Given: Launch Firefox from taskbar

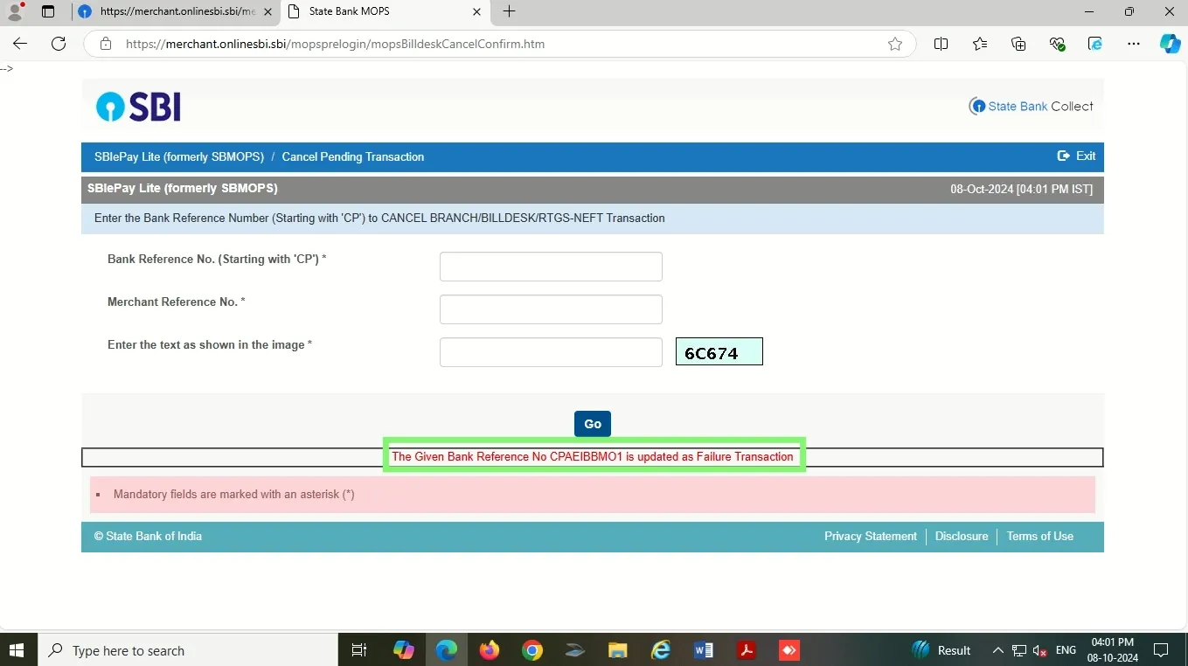Looking at the screenshot, I should click(490, 650).
